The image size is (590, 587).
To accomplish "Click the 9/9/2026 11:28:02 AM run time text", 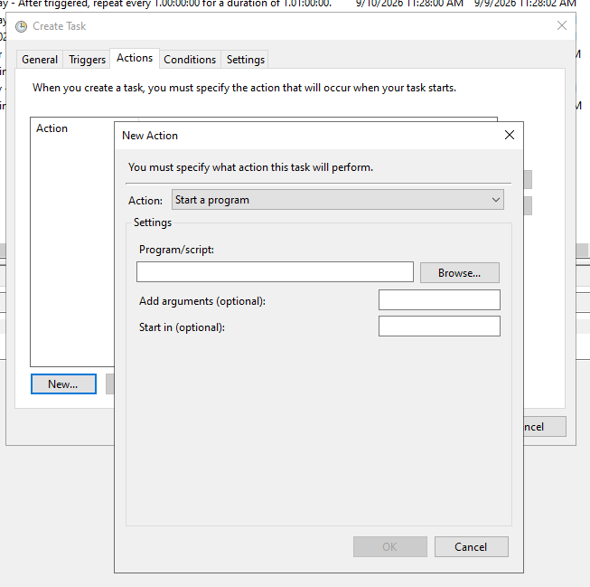I will 525,4.
